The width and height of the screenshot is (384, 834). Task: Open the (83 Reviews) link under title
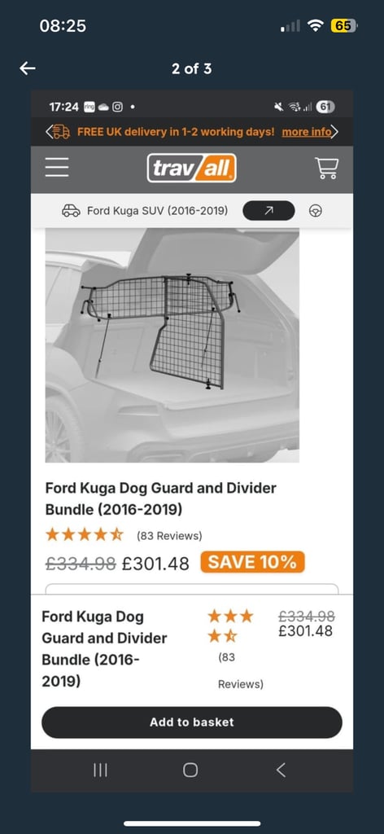(x=169, y=536)
